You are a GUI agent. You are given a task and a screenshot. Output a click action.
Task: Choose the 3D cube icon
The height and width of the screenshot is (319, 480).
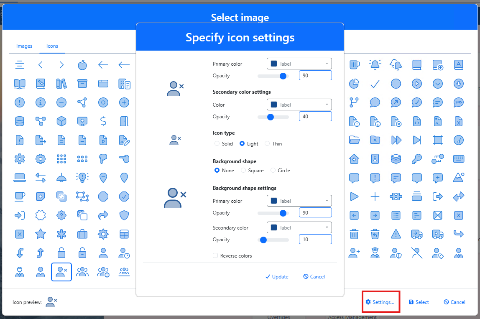coord(61,121)
